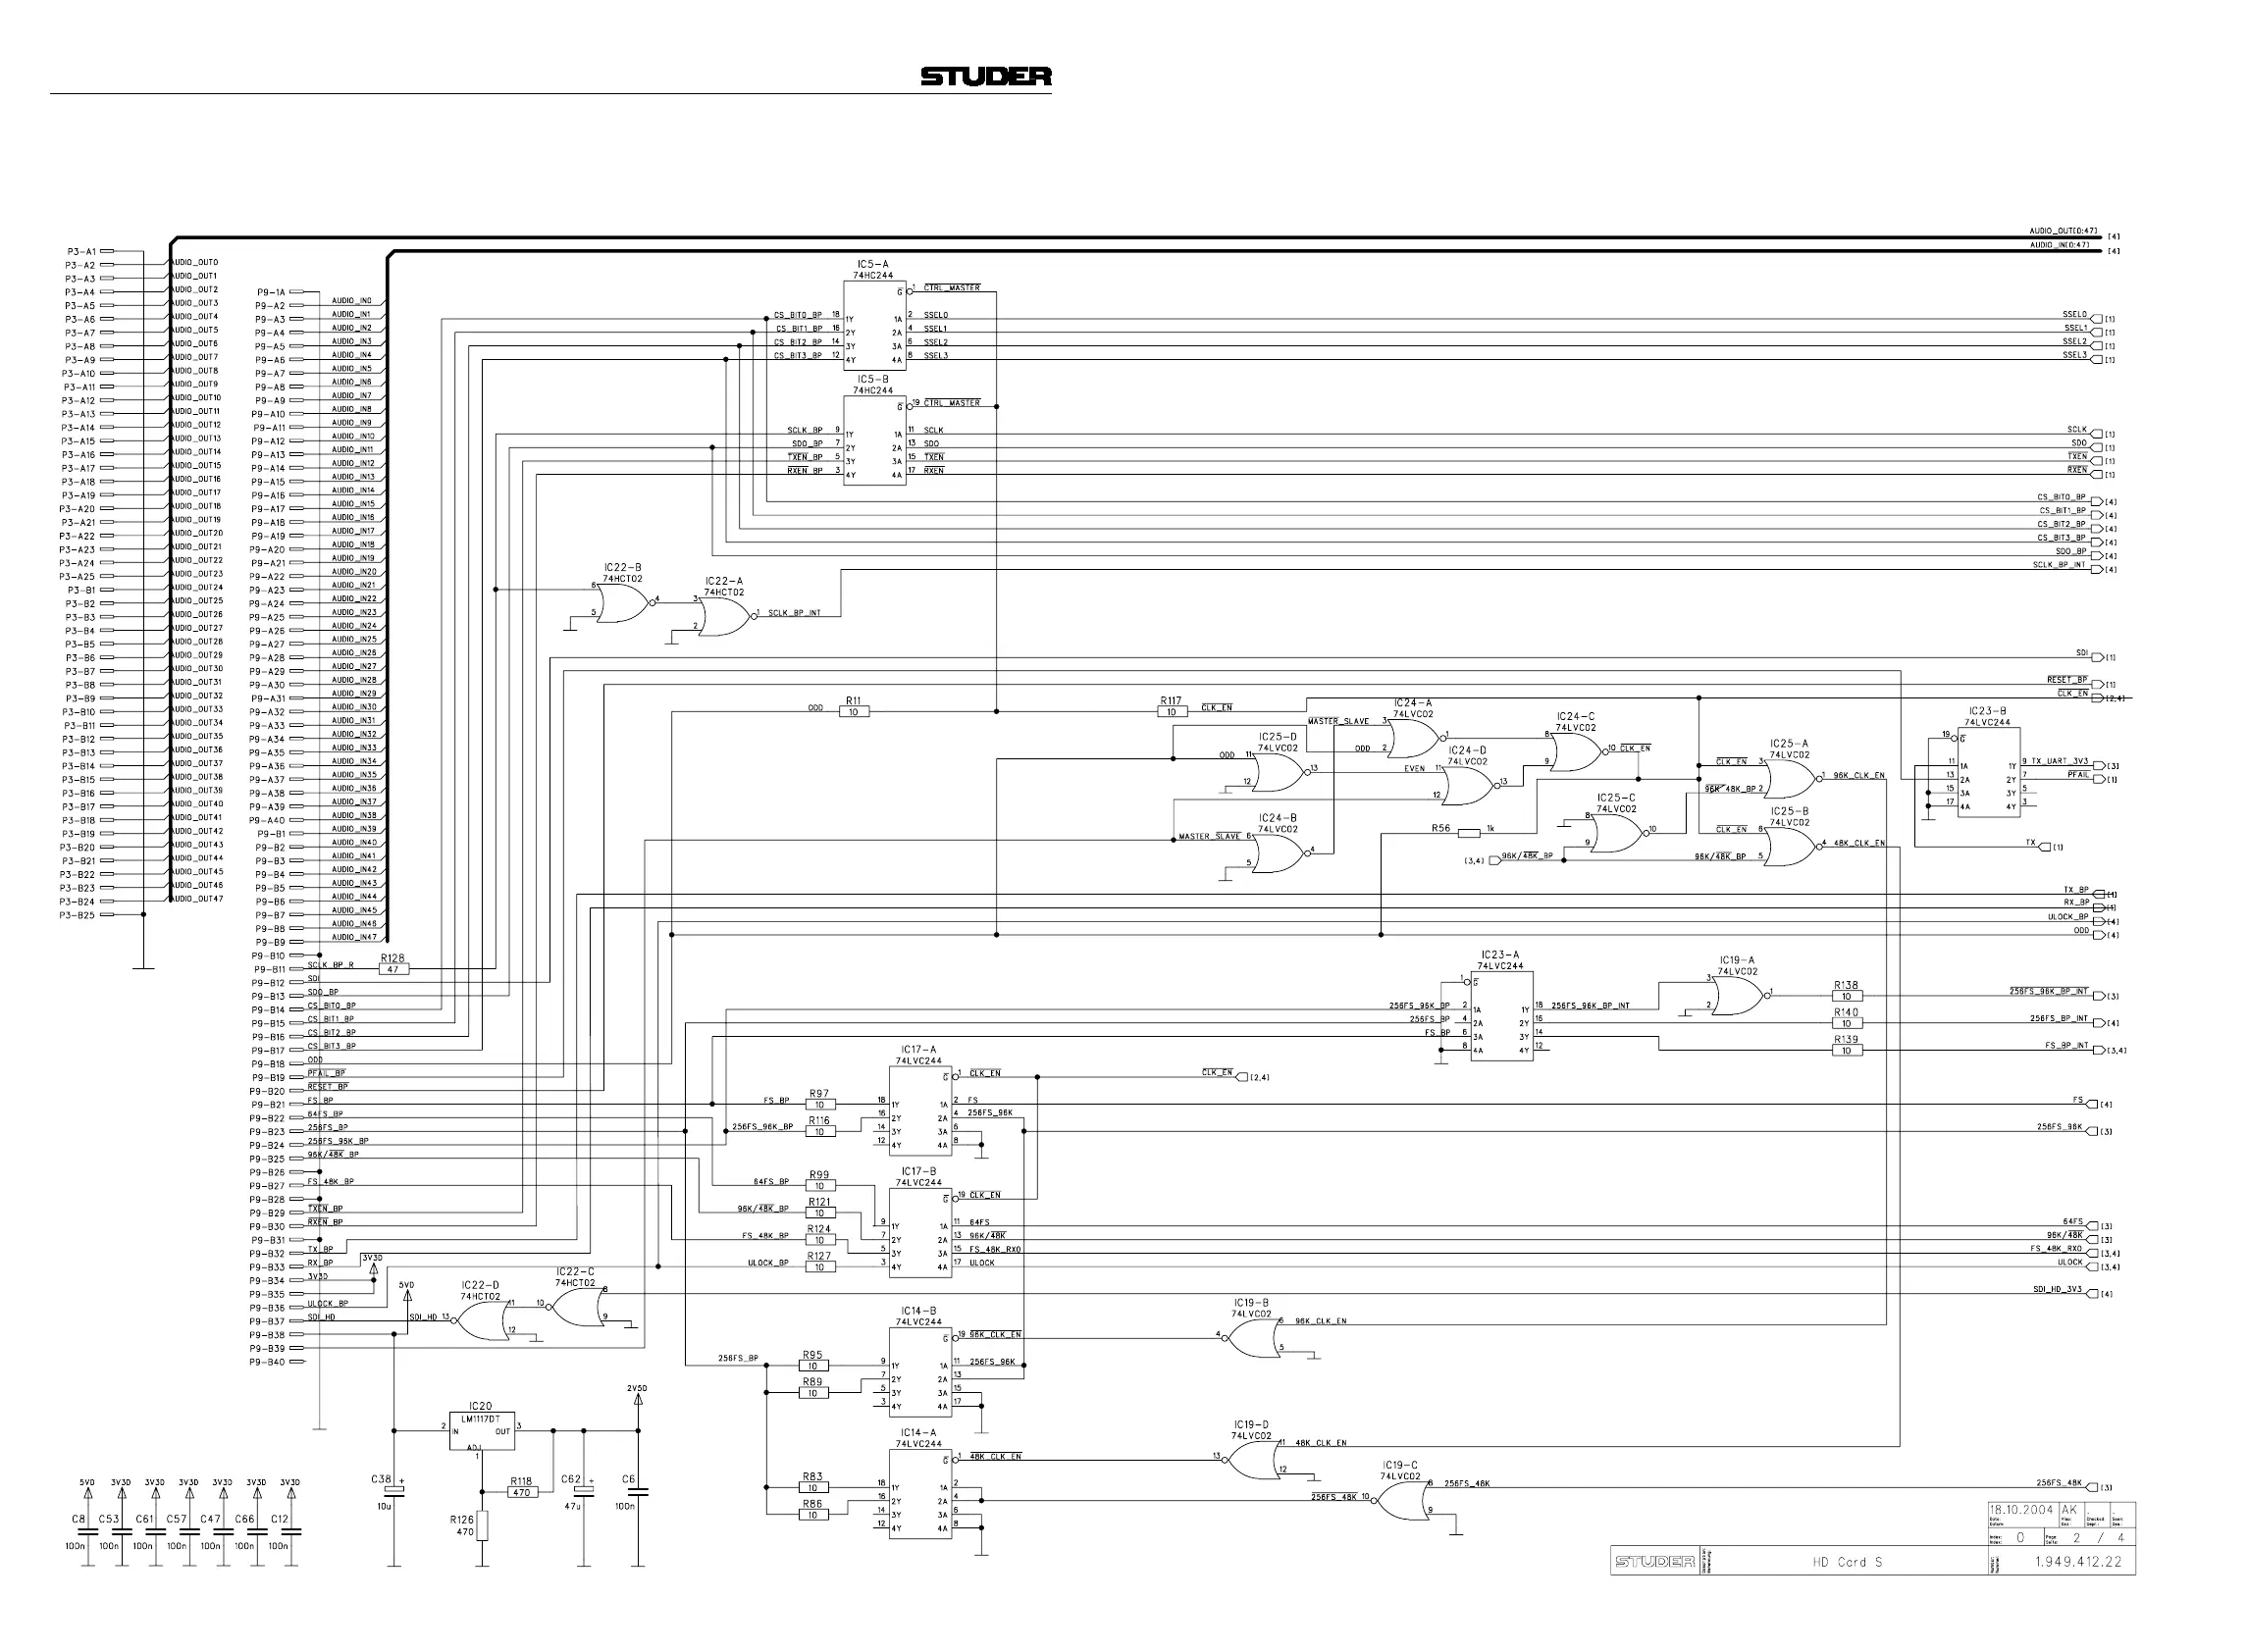This screenshot has height=1652, width=2247.
Task: Click resistor R138
Action: 1846,996
